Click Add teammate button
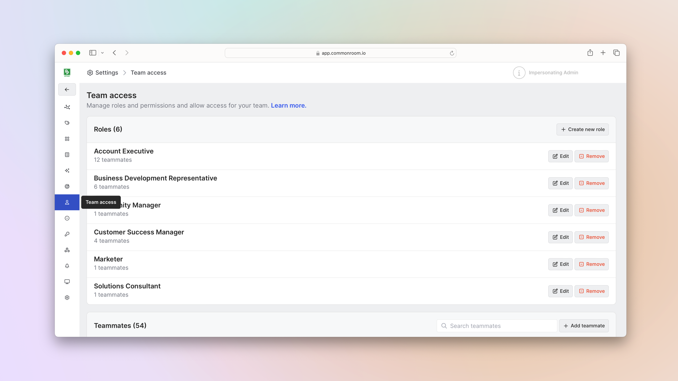 (584, 326)
